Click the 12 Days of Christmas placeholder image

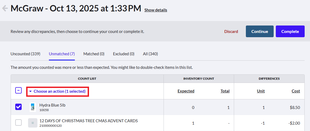33,123
